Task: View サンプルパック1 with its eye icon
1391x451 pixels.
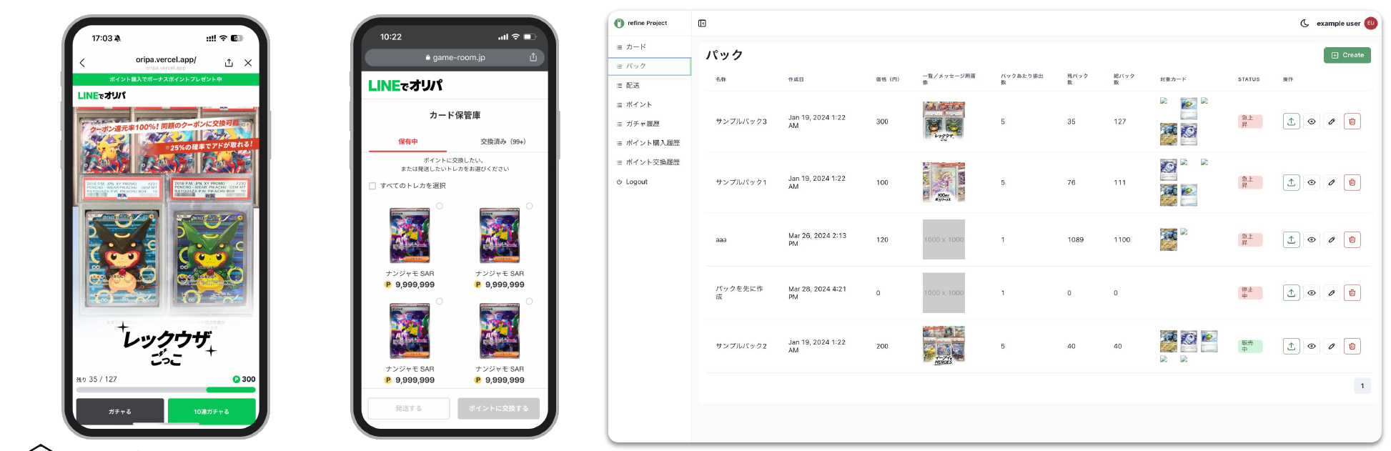Action: [x=1312, y=182]
